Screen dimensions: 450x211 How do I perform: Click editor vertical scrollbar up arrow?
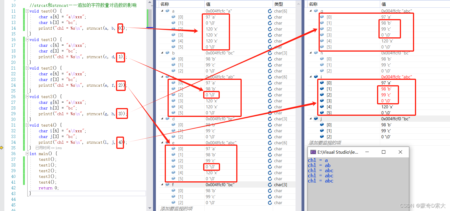pos(150,3)
